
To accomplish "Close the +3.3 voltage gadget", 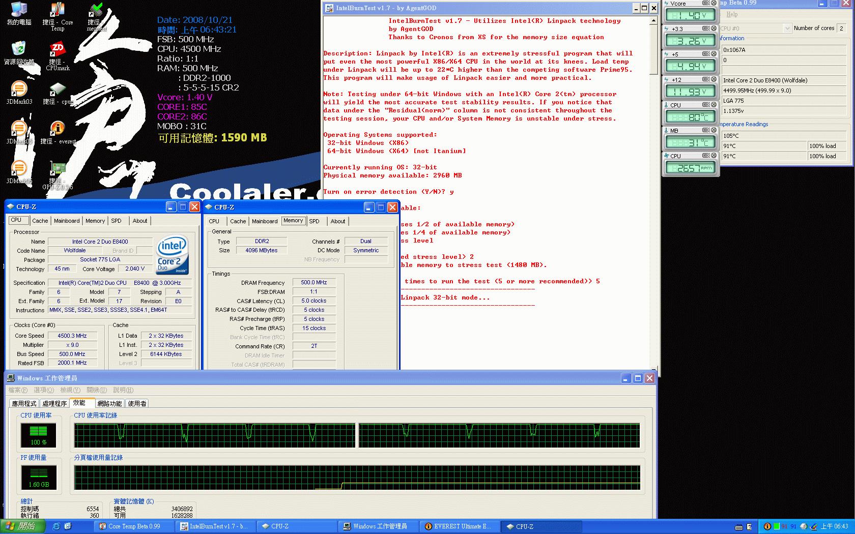I will pos(714,28).
